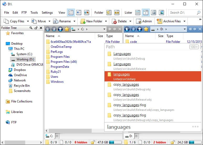203x145 pixels.
Task: Click the Admin toolbar icon
Action: [144, 21]
